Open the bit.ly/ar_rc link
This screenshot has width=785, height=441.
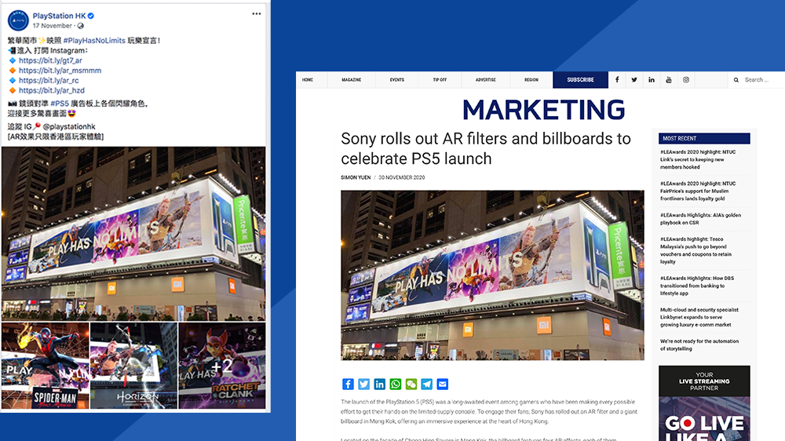pos(49,81)
